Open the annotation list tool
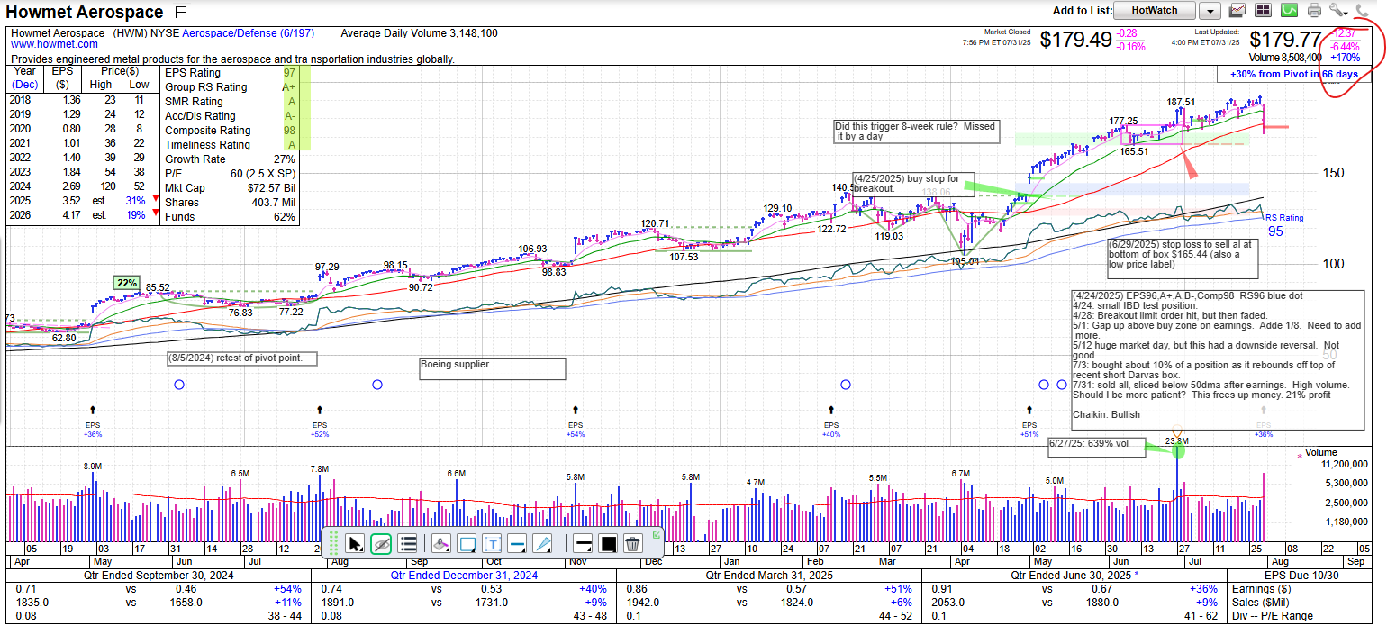This screenshot has height=626, width=1387. pos(407,543)
